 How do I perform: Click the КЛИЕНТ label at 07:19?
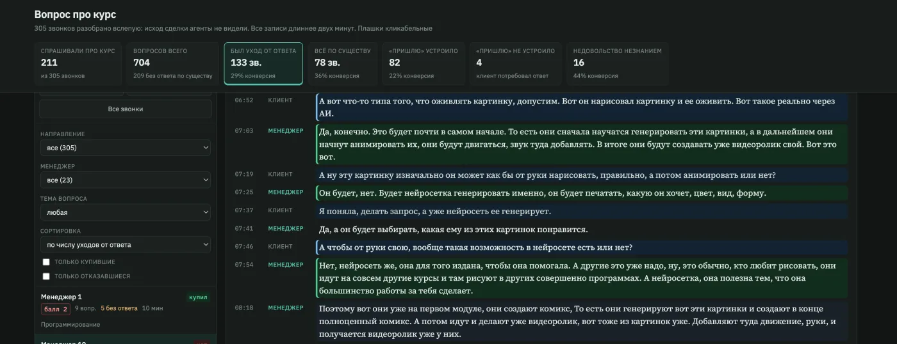(x=280, y=174)
